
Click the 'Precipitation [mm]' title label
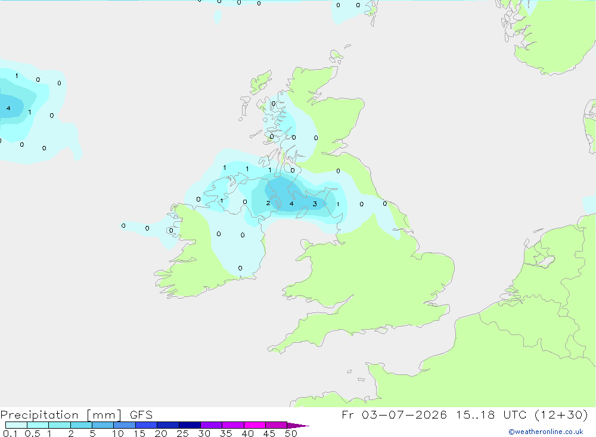tap(61, 414)
